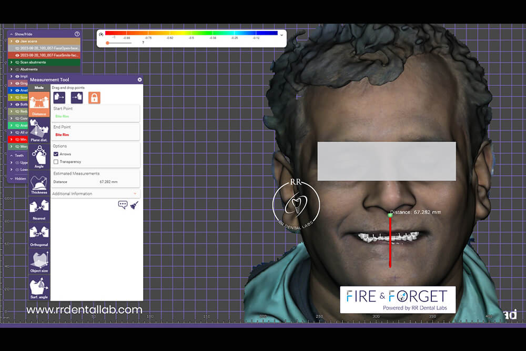The image size is (526, 351).
Task: Choose the Angle measurement tool
Action: tap(39, 157)
